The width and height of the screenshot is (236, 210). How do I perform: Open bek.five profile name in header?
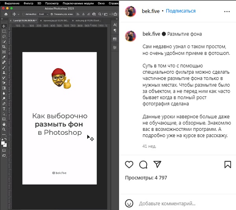click(x=151, y=11)
